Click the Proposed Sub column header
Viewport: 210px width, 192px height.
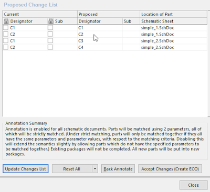tap(131, 21)
